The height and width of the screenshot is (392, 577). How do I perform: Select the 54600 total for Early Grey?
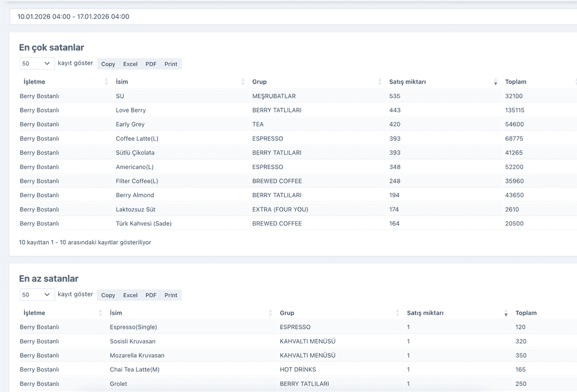pyautogui.click(x=514, y=124)
